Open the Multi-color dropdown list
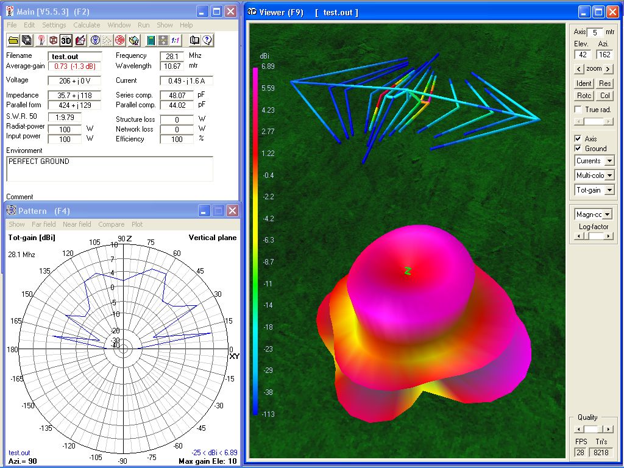 [x=609, y=175]
